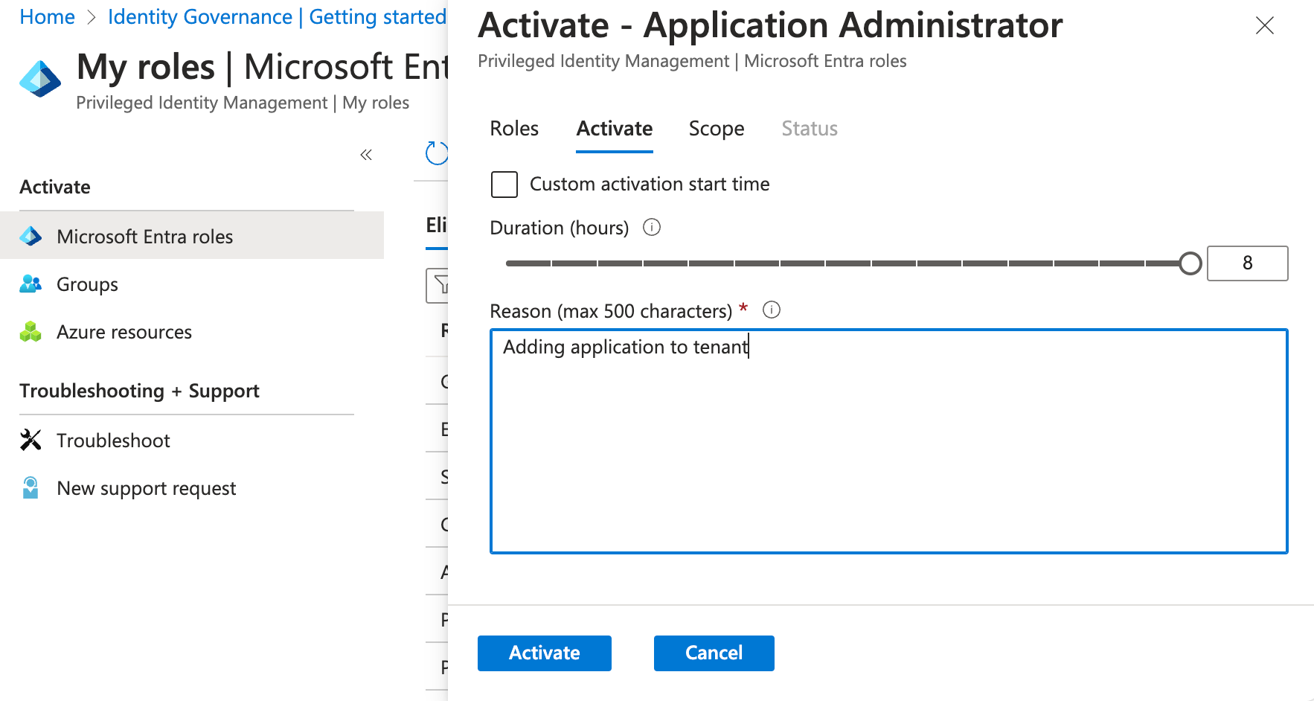The height and width of the screenshot is (701, 1314).
Task: Click the duration slider handle
Action: tap(1190, 263)
